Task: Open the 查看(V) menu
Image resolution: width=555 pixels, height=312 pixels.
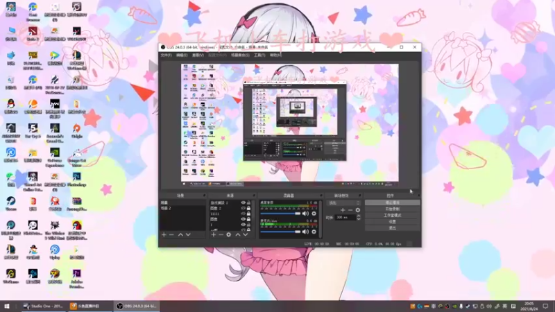Action: [x=198, y=55]
